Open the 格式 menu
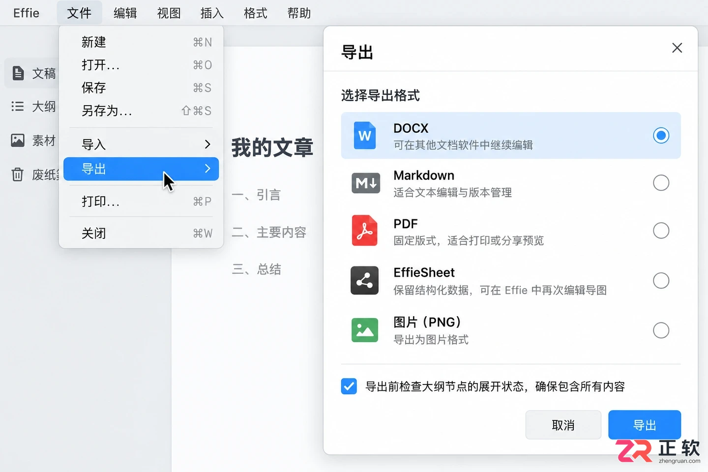Image resolution: width=708 pixels, height=472 pixels. coord(256,13)
